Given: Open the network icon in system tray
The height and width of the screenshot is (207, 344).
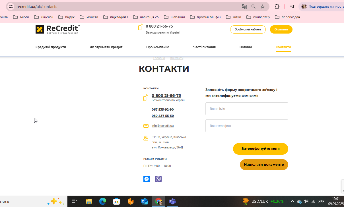Looking at the screenshot, I should click(313, 201).
